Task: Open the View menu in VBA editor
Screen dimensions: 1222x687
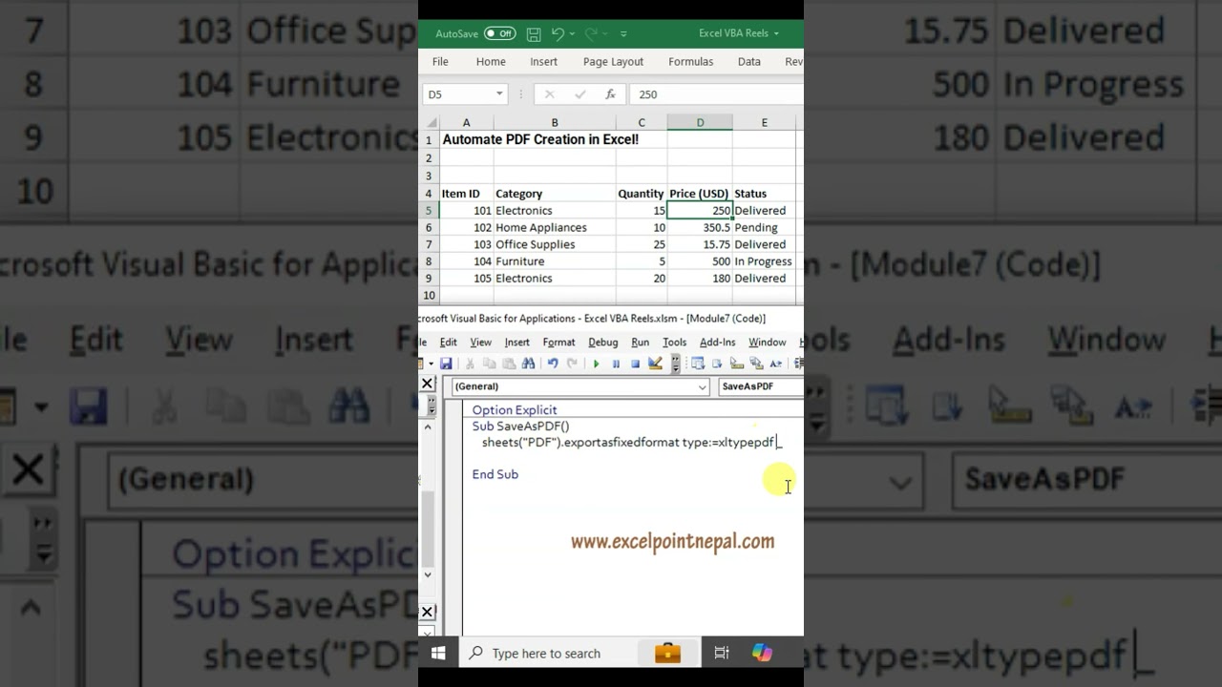Action: pos(480,342)
